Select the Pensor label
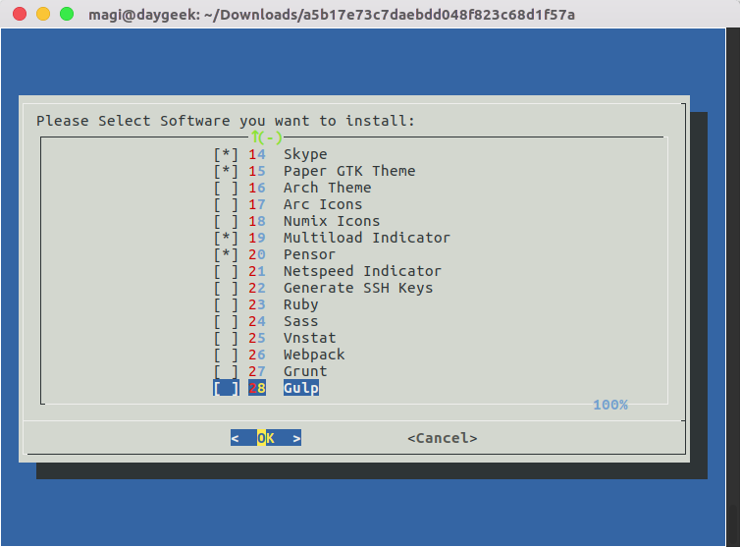Screen dimensions: 740x547 (309, 254)
